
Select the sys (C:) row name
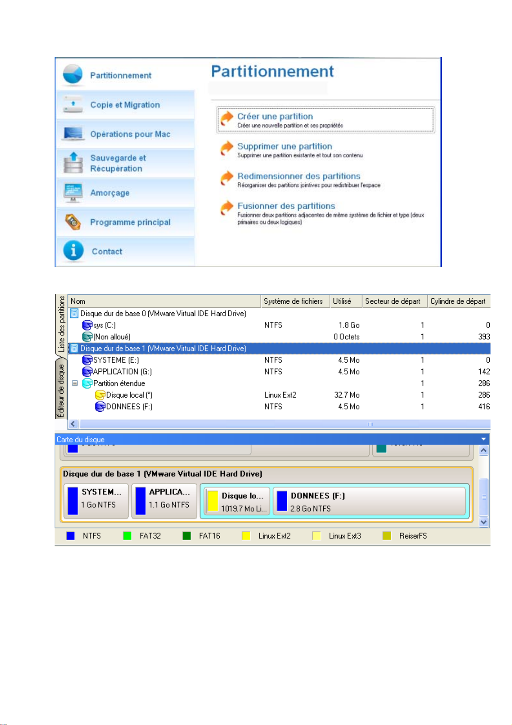tap(104, 325)
